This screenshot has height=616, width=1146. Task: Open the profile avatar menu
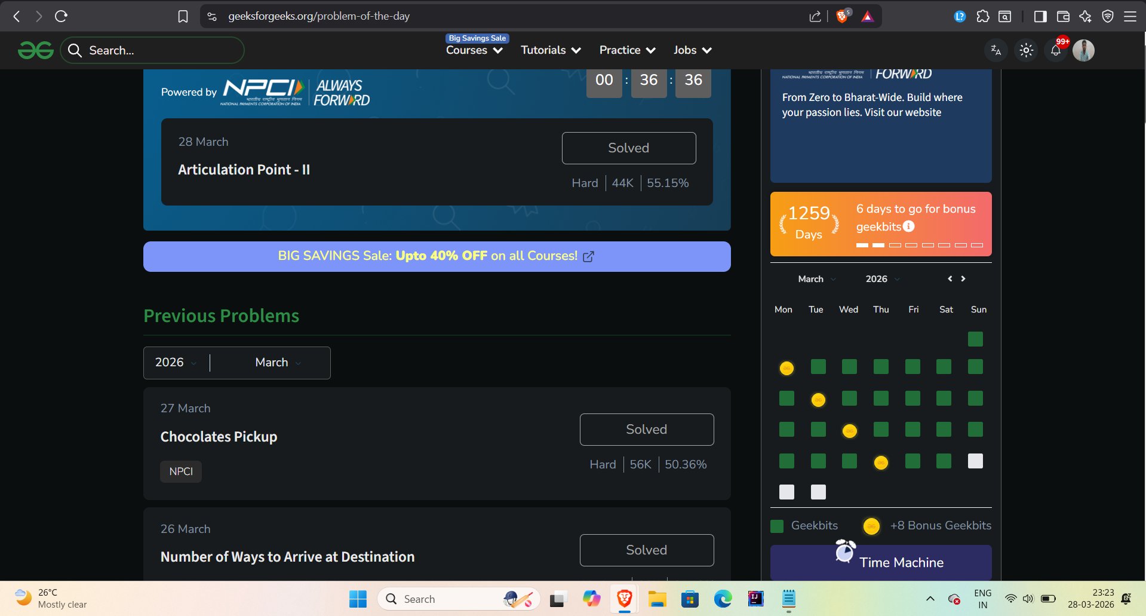[1083, 50]
